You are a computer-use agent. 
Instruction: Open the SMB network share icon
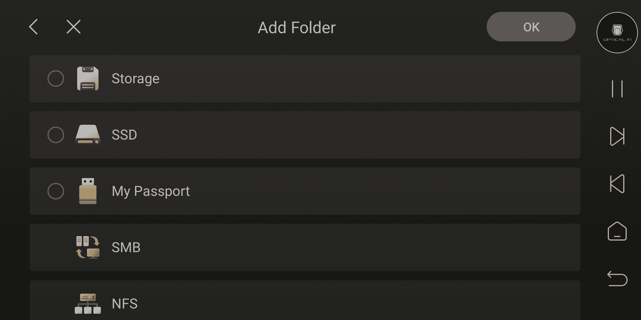point(88,247)
